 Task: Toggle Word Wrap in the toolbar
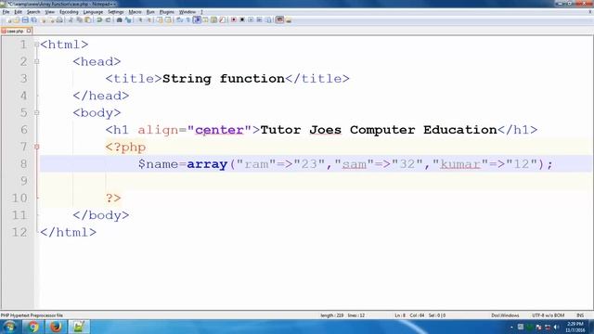tap(180, 20)
